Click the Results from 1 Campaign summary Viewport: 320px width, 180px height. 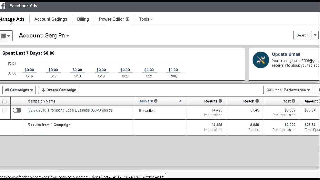pos(49,125)
